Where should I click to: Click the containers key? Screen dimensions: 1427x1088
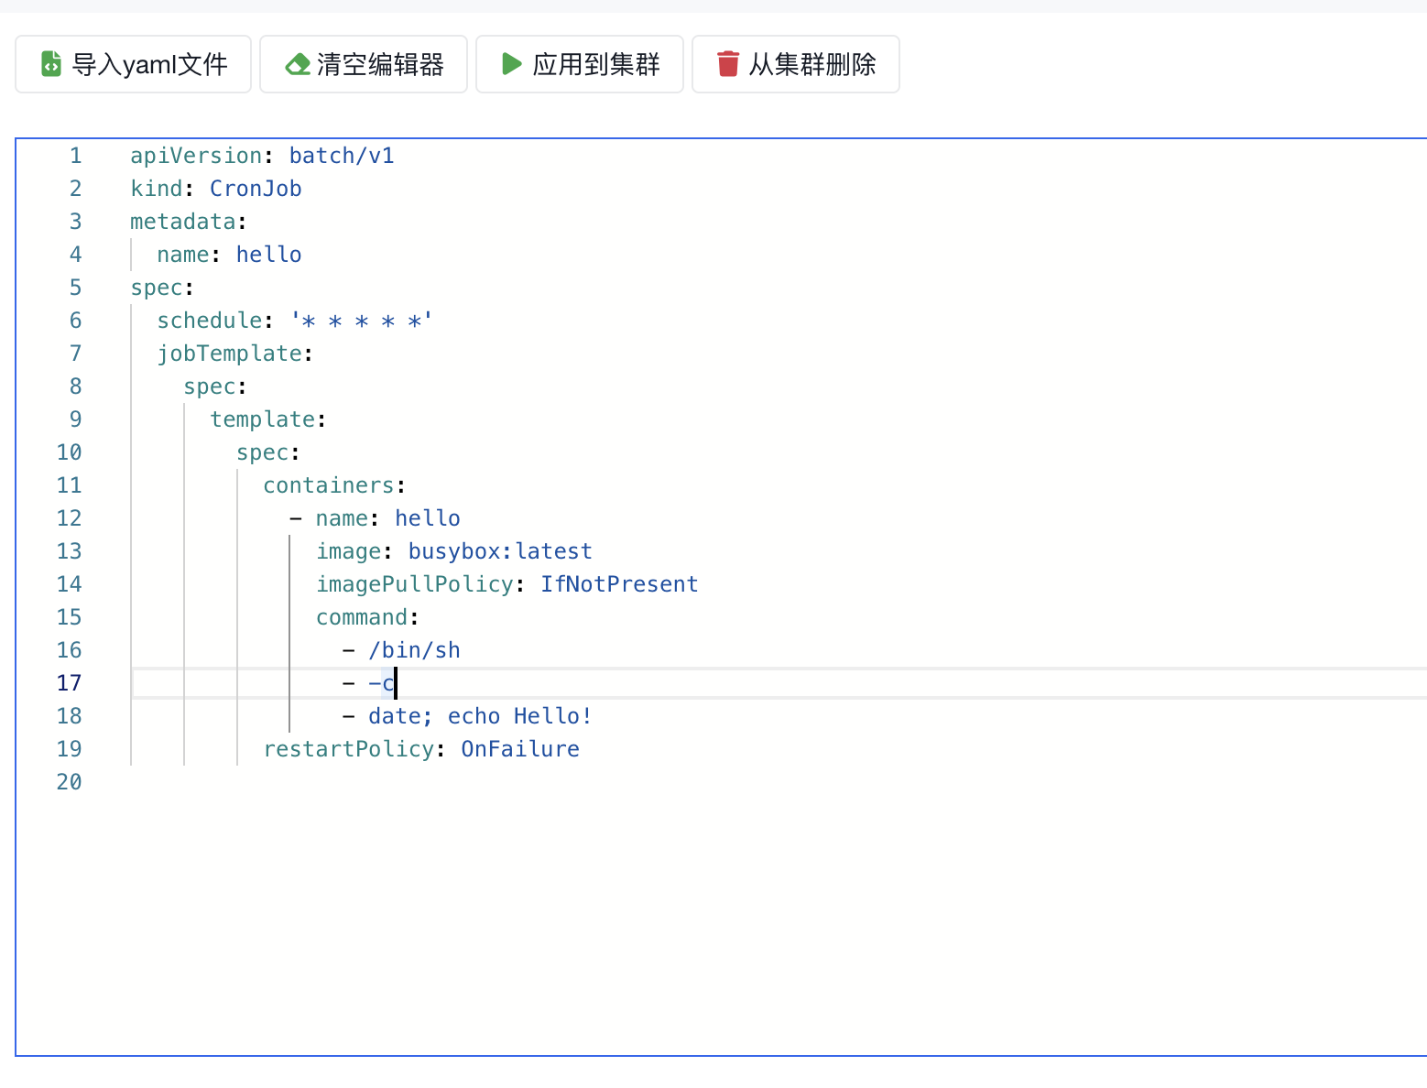329,485
